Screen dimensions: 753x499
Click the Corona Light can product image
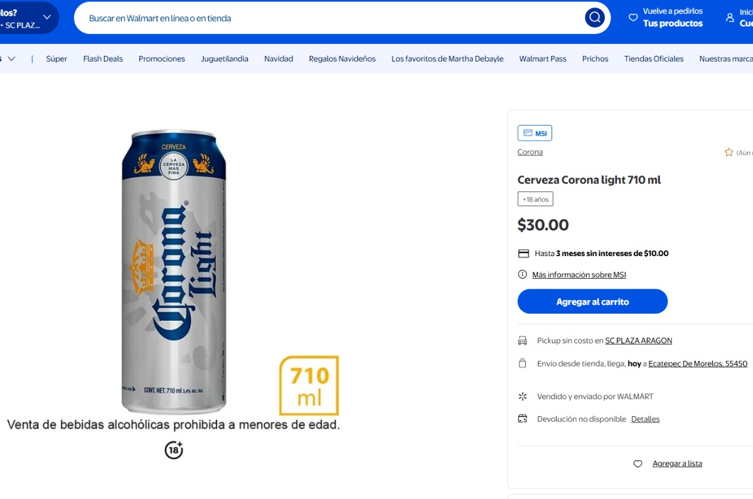pos(174,271)
